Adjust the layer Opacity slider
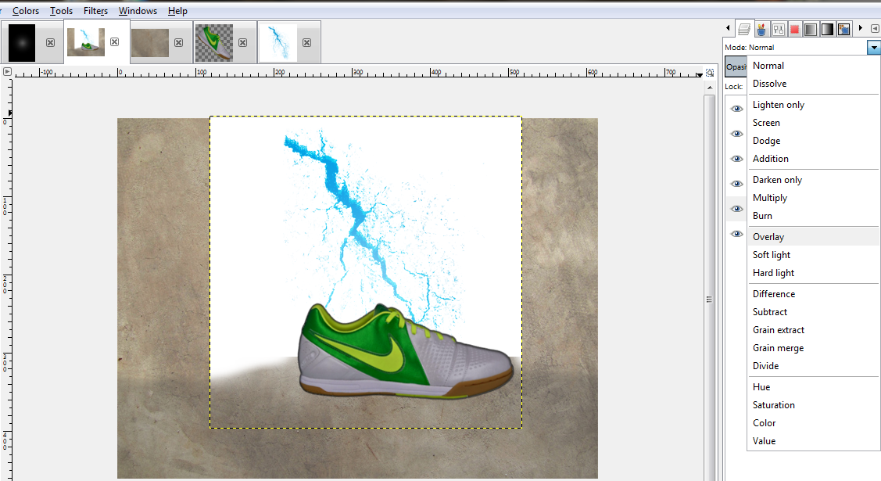 pyautogui.click(x=736, y=66)
